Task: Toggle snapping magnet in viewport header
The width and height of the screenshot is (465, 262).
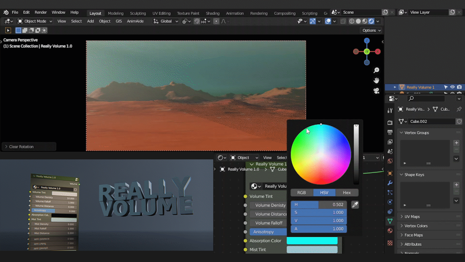Action: 197,21
